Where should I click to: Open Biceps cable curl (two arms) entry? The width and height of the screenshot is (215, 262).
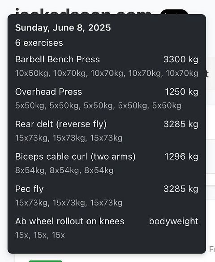(x=75, y=157)
